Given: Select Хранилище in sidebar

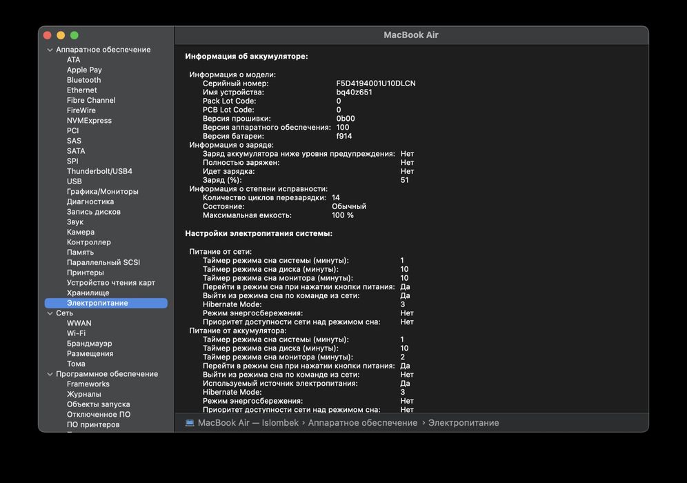Looking at the screenshot, I should click(88, 293).
